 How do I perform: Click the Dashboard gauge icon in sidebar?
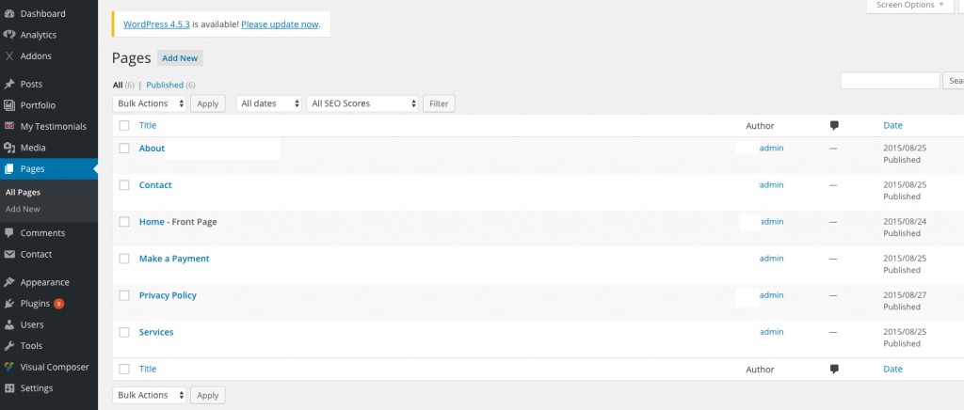[9, 14]
